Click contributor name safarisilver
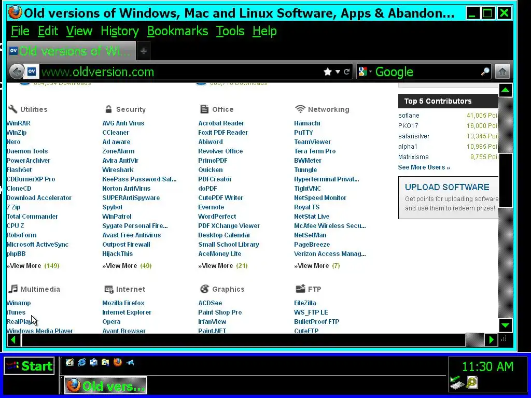 coord(414,136)
